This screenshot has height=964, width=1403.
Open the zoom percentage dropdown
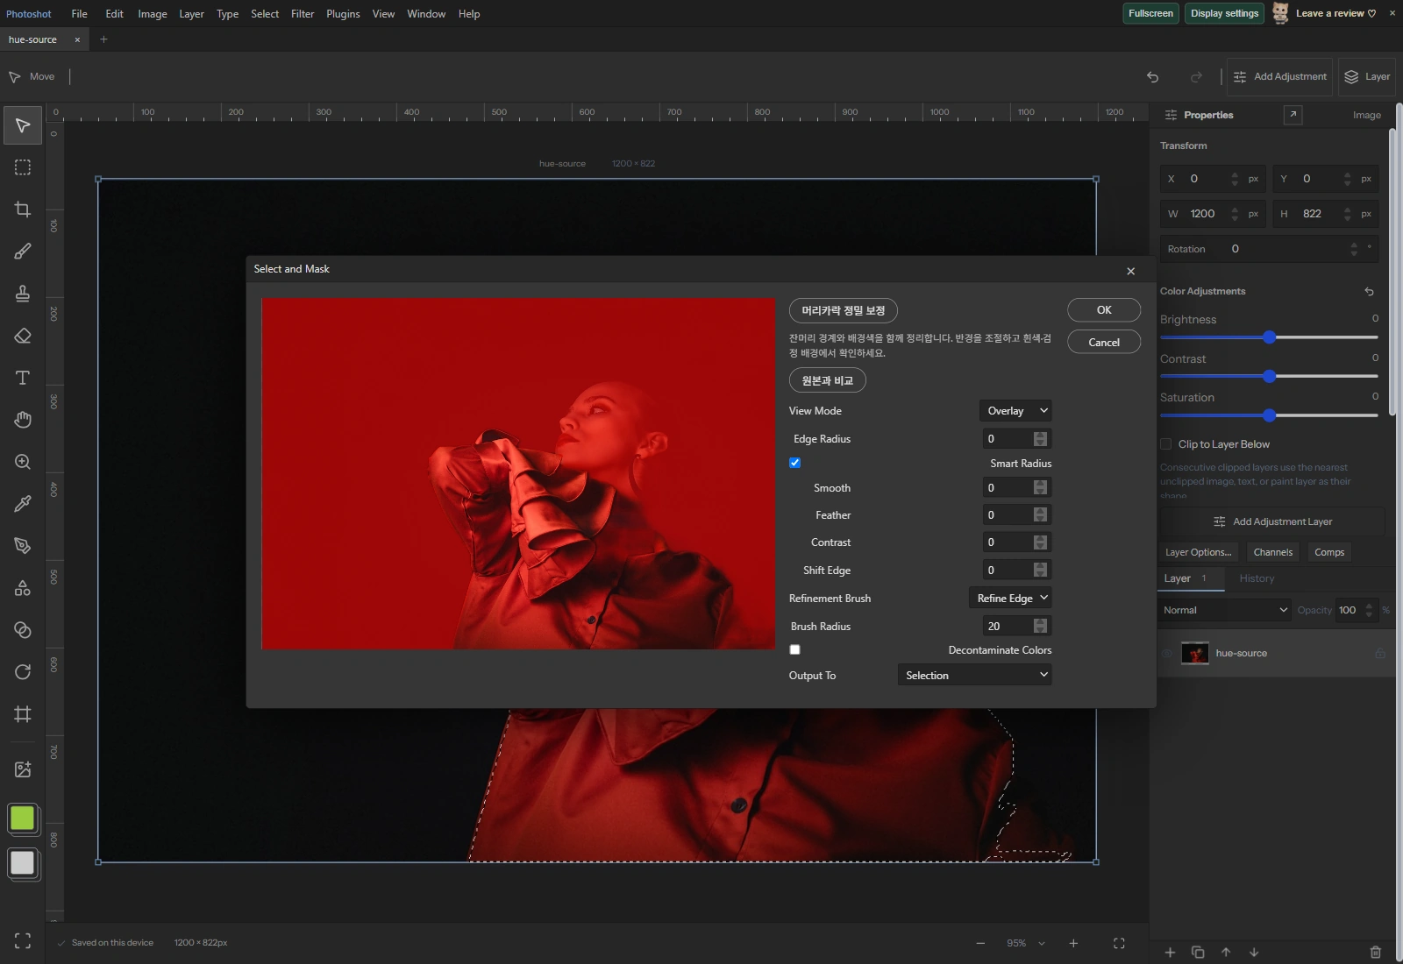(1026, 943)
